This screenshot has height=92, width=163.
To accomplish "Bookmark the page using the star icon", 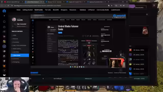I will (112, 6).
